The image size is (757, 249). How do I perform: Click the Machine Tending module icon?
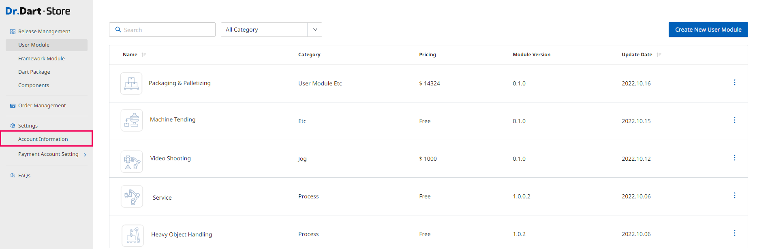coord(132,120)
